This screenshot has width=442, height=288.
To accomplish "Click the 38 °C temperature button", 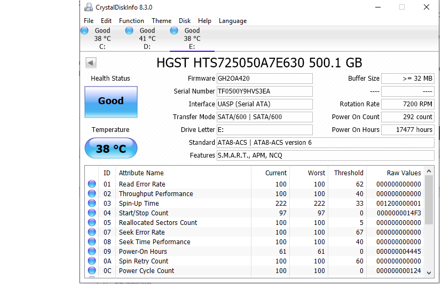I will 111,149.
